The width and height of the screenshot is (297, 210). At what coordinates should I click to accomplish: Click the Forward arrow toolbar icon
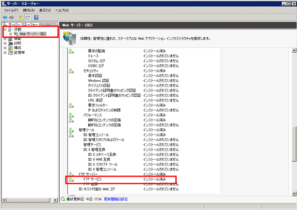pos(12,17)
